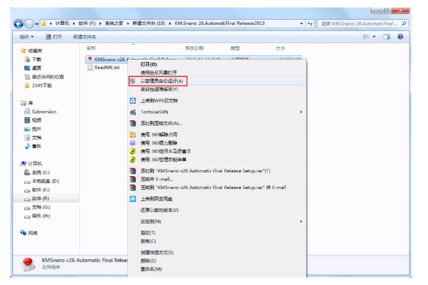The height and width of the screenshot is (285, 428).
Task: Click the 上传到百度网盘 cloud icon
Action: pos(133,199)
